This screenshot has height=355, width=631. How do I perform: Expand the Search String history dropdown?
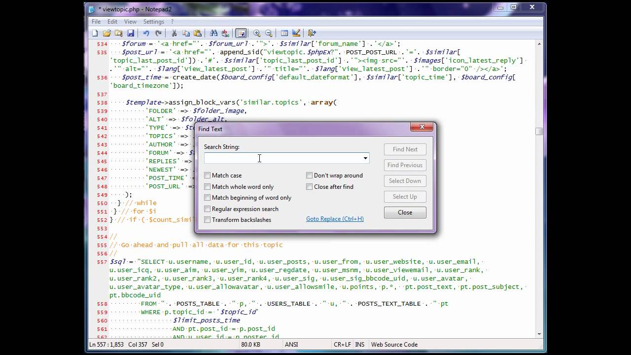[365, 158]
